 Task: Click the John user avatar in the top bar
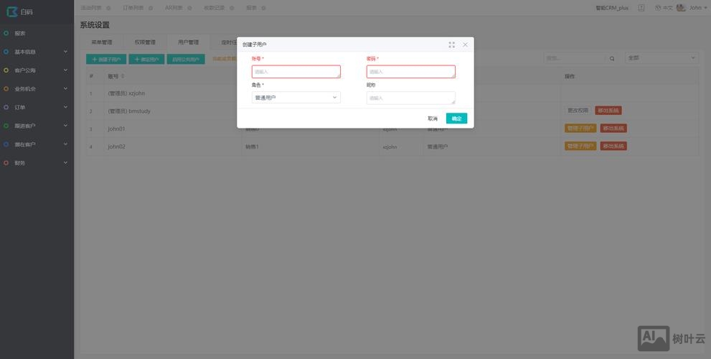(x=681, y=8)
